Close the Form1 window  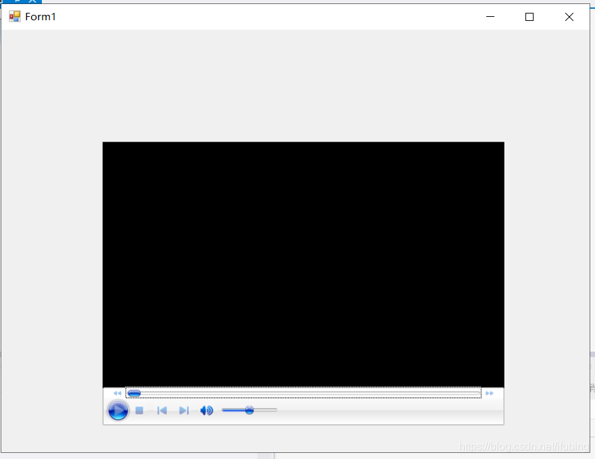[x=569, y=17]
